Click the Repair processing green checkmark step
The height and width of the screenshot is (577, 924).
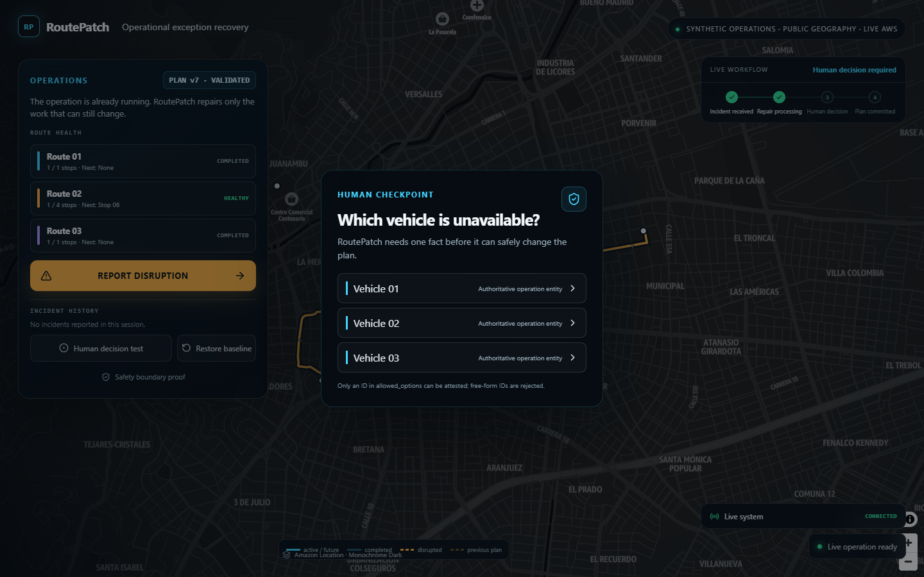click(x=779, y=97)
